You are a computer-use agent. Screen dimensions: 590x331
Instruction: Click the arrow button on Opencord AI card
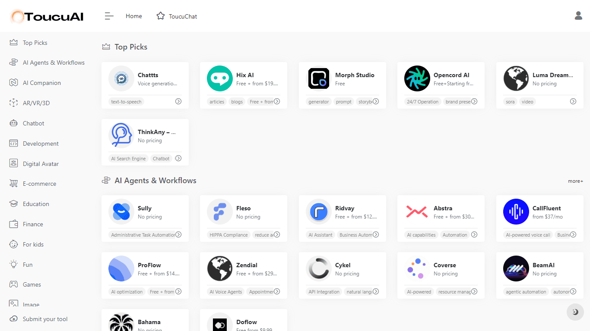(474, 101)
